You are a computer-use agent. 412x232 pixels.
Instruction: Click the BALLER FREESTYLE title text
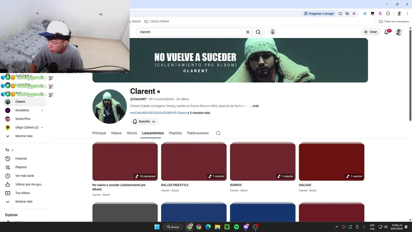[x=175, y=185]
